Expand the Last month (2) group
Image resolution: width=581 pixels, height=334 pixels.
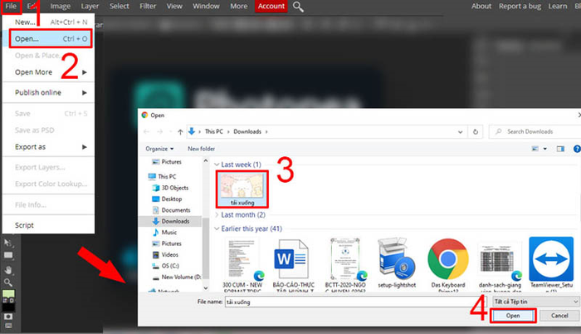217,215
